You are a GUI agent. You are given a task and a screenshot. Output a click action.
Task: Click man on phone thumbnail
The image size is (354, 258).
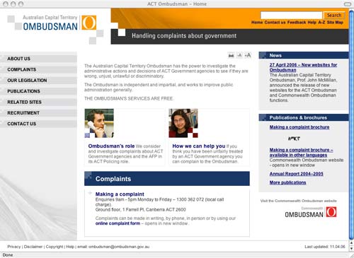[x=99, y=123]
